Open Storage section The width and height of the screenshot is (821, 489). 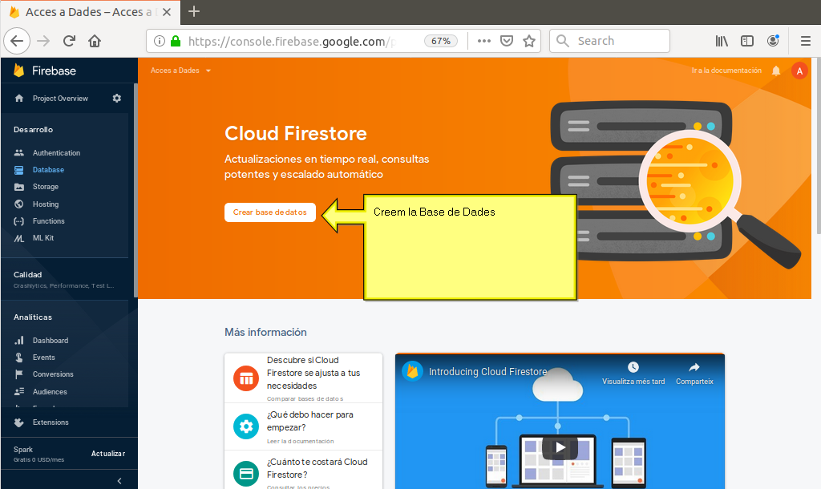pyautogui.click(x=45, y=187)
